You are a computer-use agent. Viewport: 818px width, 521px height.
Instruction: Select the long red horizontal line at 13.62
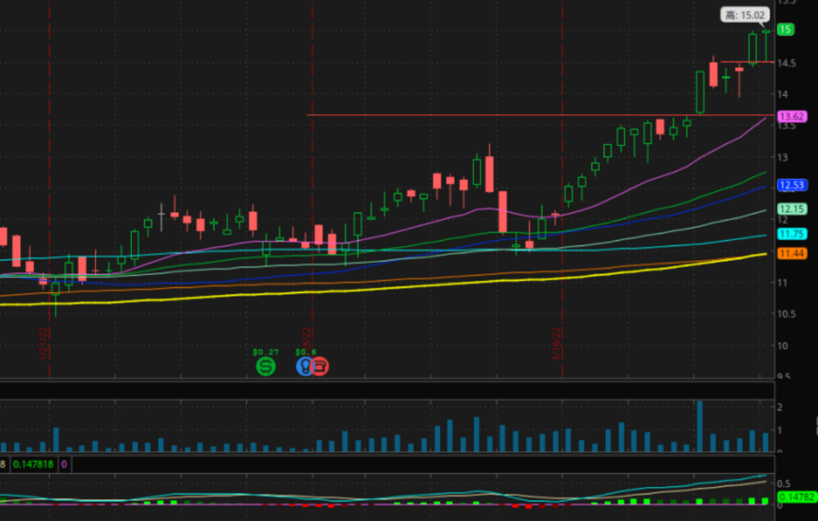point(454,115)
